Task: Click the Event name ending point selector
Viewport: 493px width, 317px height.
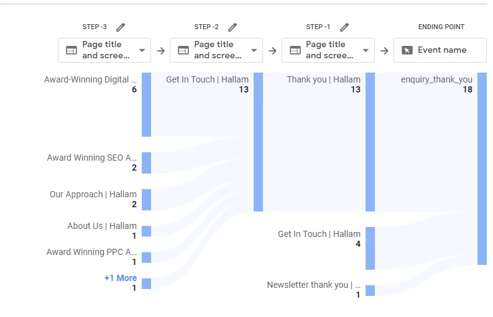Action: 440,50
